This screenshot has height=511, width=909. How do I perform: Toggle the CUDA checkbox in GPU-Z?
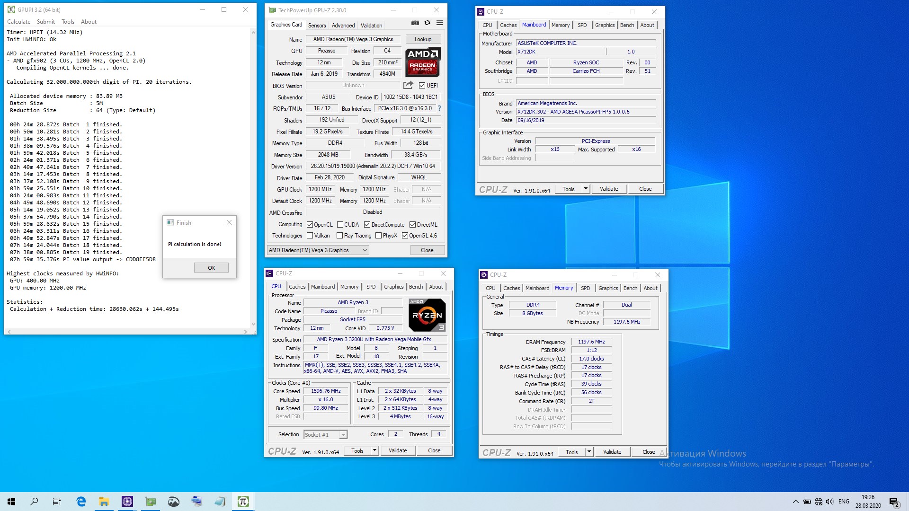point(340,225)
